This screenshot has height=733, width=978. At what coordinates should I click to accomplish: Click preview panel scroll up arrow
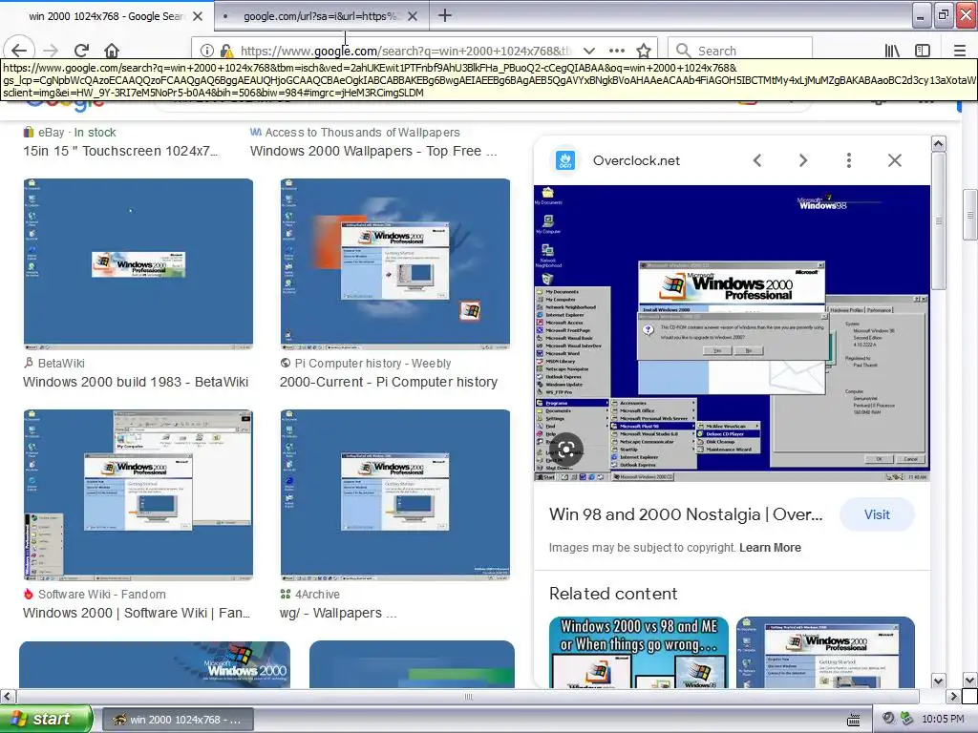tap(938, 144)
